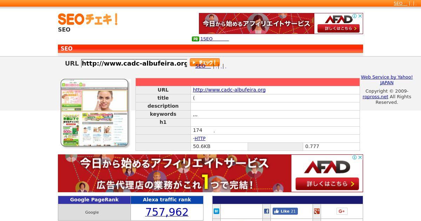Click the top AFAD advertisement banner
This screenshot has height=221, width=421.
point(281,24)
